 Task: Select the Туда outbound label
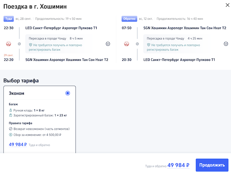click(x=8, y=18)
